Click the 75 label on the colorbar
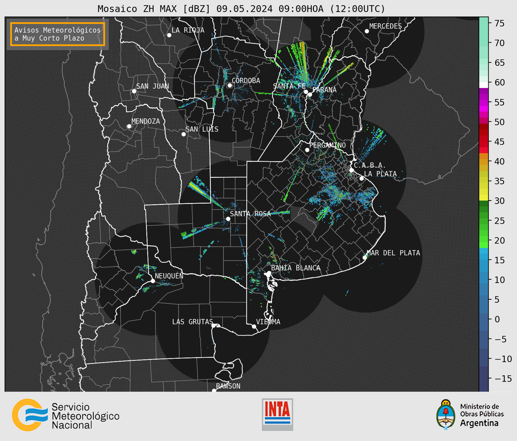The width and height of the screenshot is (517, 441). click(x=500, y=23)
